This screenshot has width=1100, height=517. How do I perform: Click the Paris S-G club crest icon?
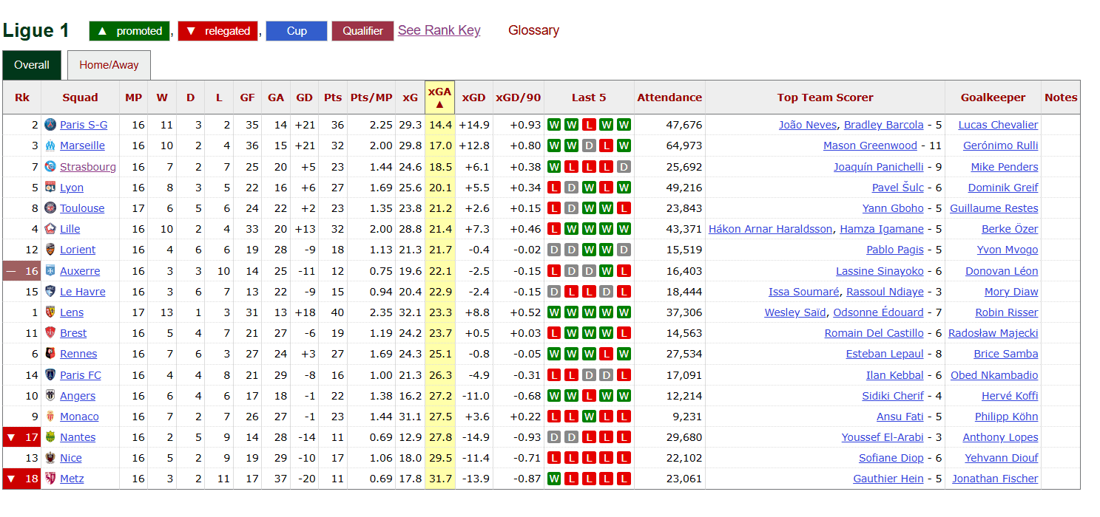pyautogui.click(x=50, y=125)
